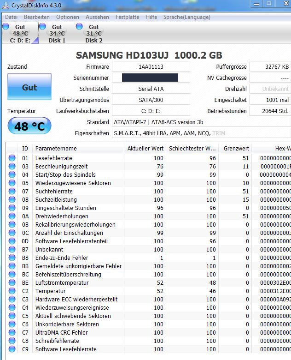Click status icon for Anzahl der Einschaltungen
The height and width of the screenshot is (360, 291).
pos(12,233)
